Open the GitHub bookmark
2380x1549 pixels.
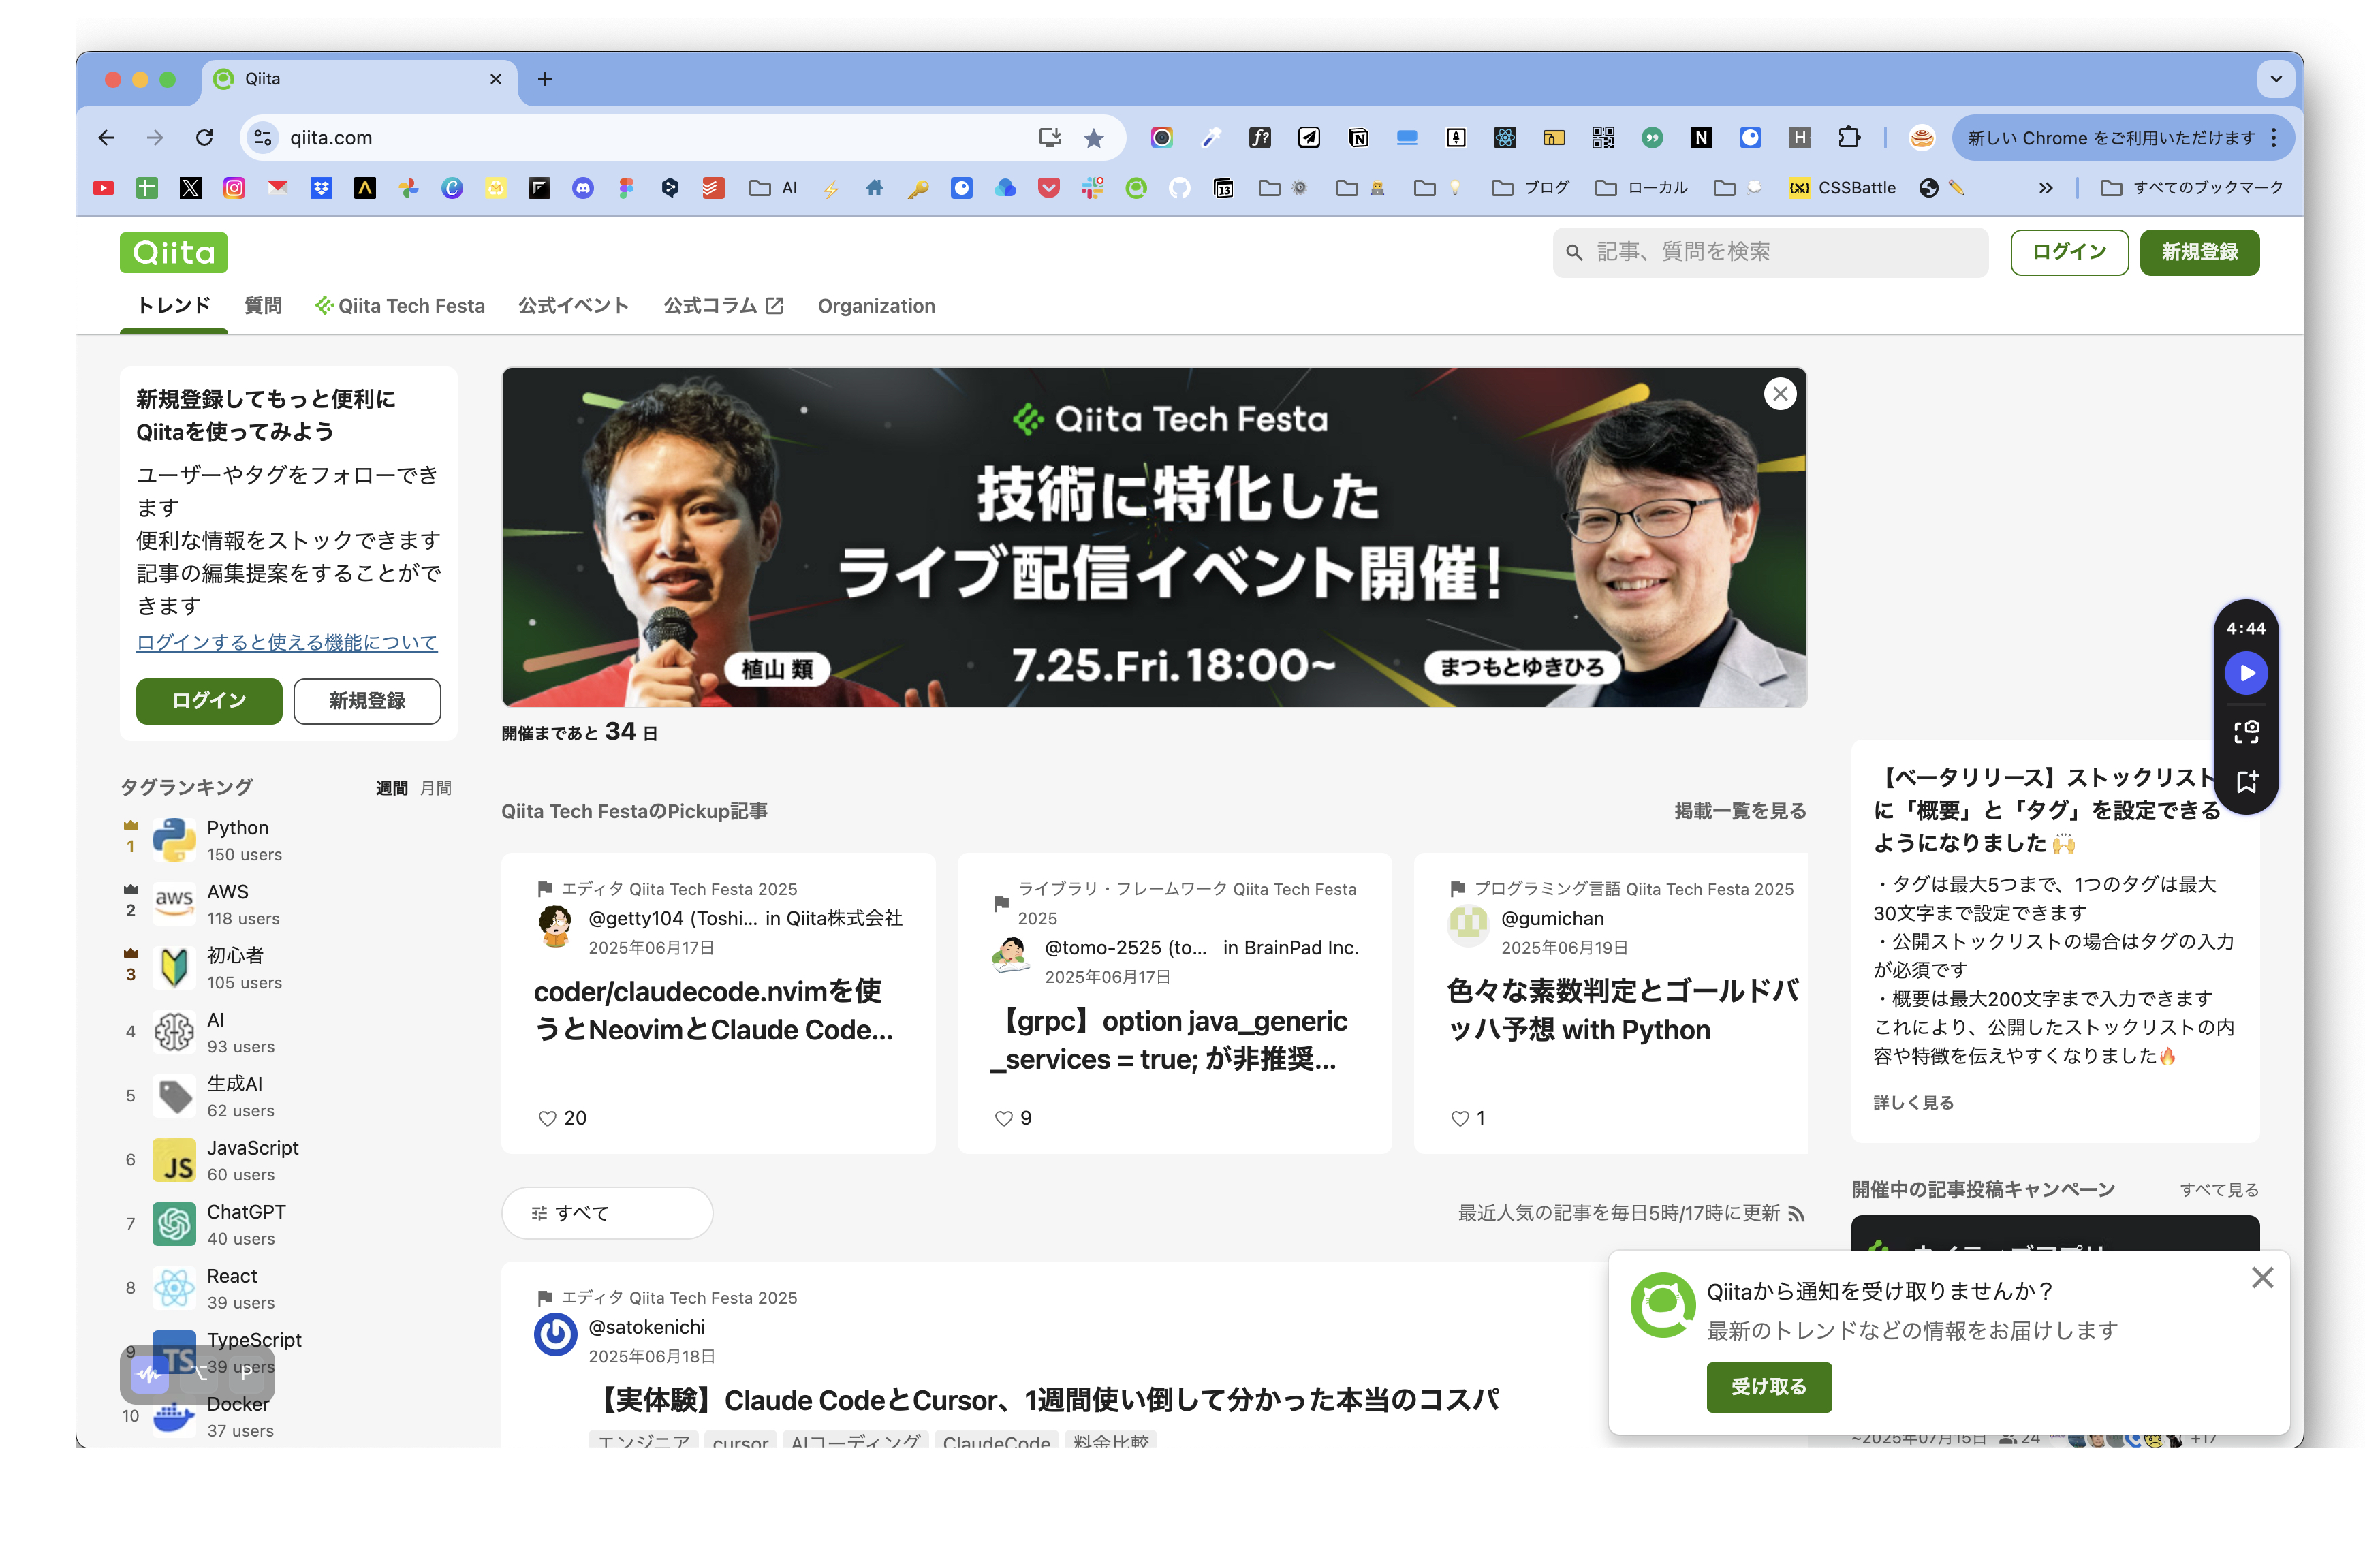point(1180,188)
